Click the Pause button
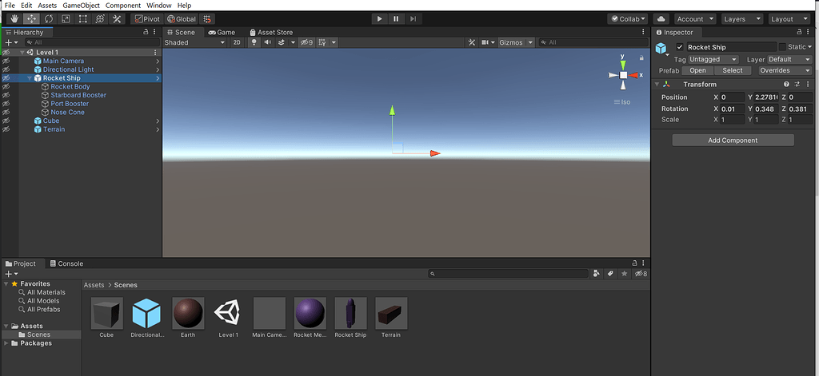The image size is (819, 376). tap(396, 19)
